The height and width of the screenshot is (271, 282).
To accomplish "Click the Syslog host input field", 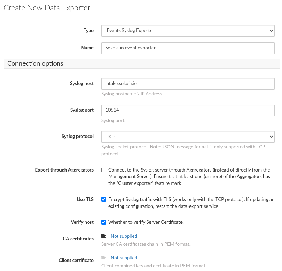I will click(188, 84).
